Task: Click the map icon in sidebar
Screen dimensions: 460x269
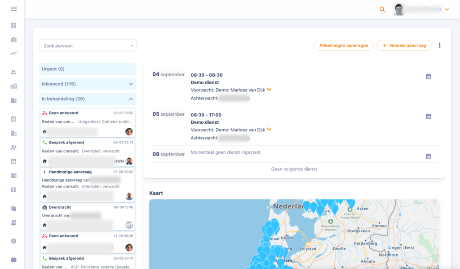Action: pyautogui.click(x=13, y=190)
